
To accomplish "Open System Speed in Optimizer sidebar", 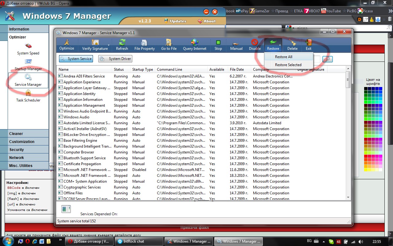I will click(28, 49).
